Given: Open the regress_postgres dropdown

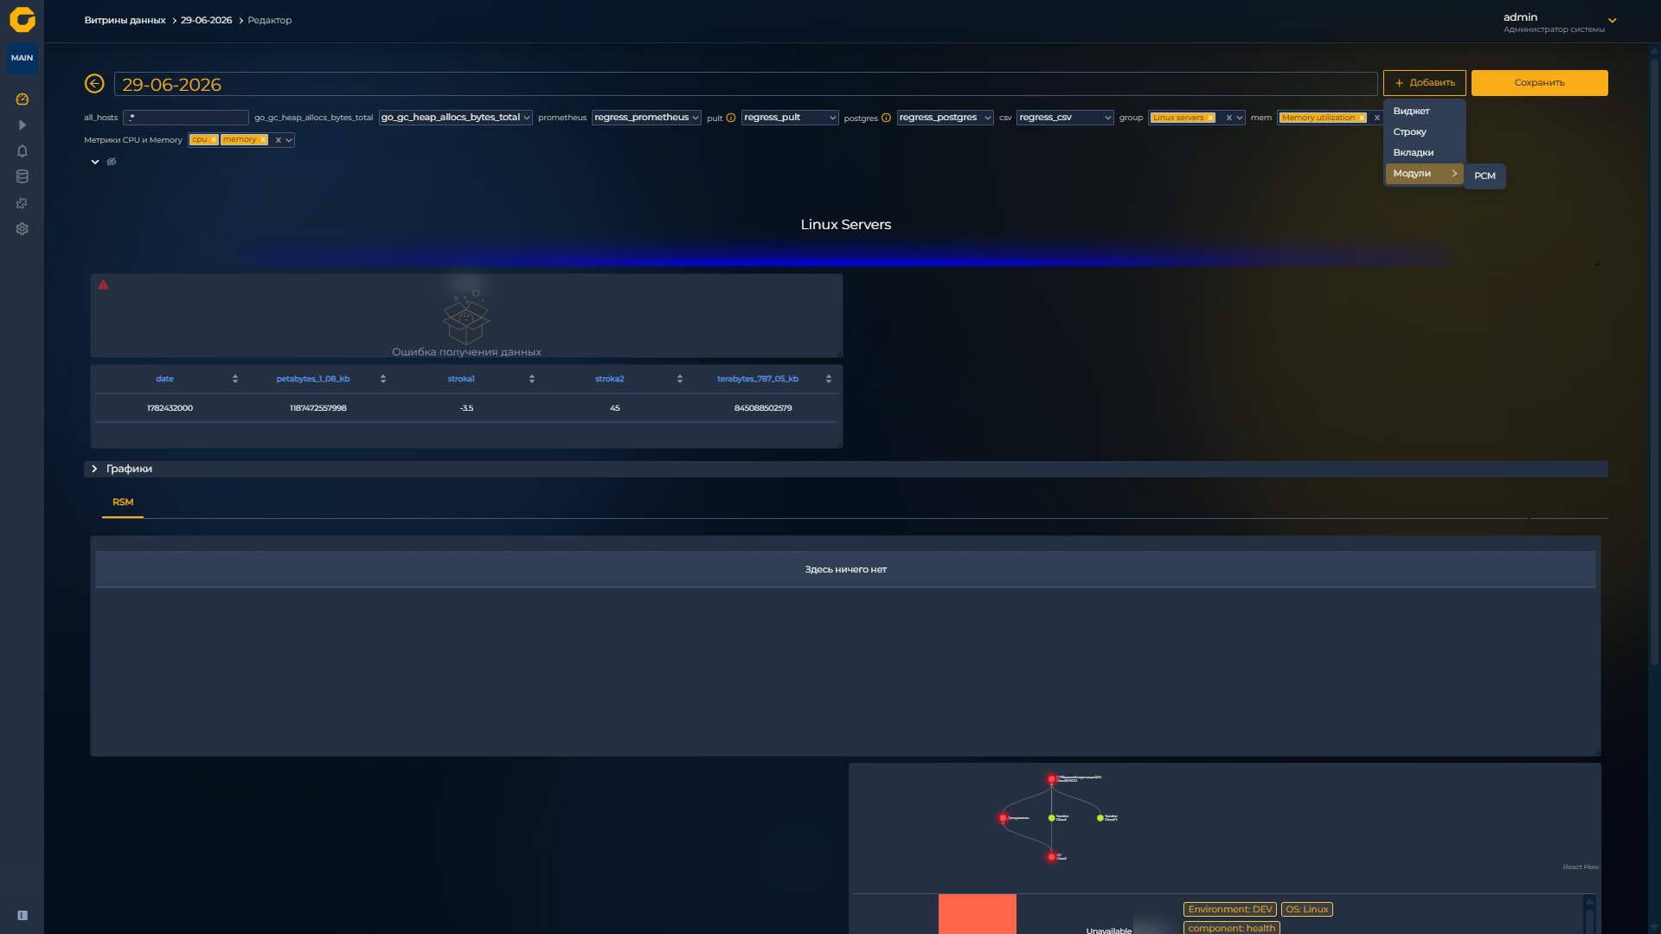Looking at the screenshot, I should coord(945,118).
